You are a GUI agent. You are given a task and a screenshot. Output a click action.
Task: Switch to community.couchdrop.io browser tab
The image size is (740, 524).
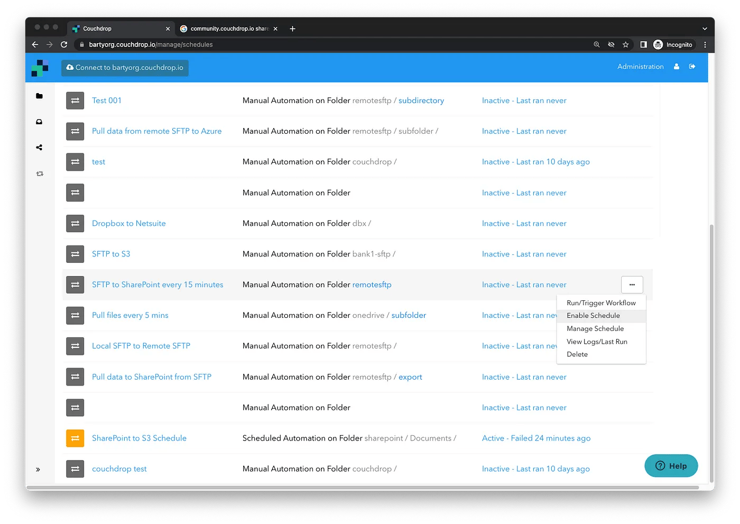(228, 29)
